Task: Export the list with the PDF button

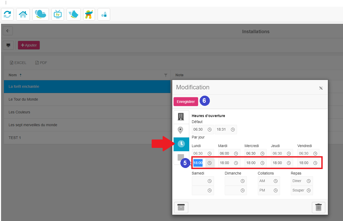Action: point(41,63)
